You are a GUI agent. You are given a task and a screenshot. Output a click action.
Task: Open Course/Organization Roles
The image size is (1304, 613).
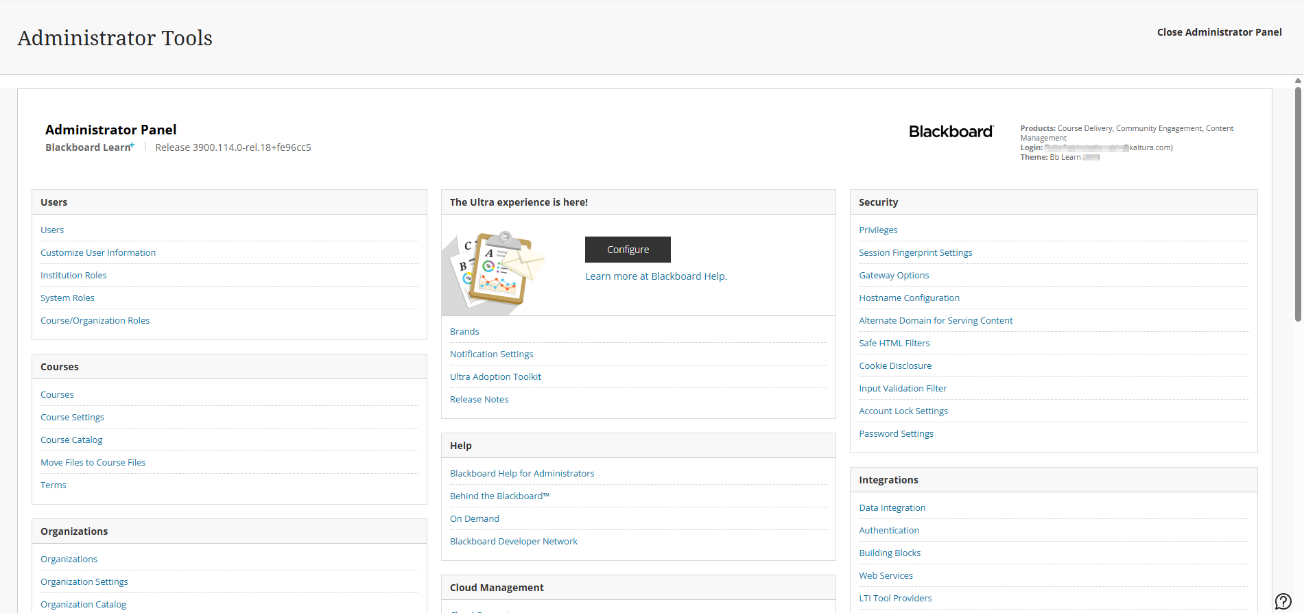pos(95,321)
